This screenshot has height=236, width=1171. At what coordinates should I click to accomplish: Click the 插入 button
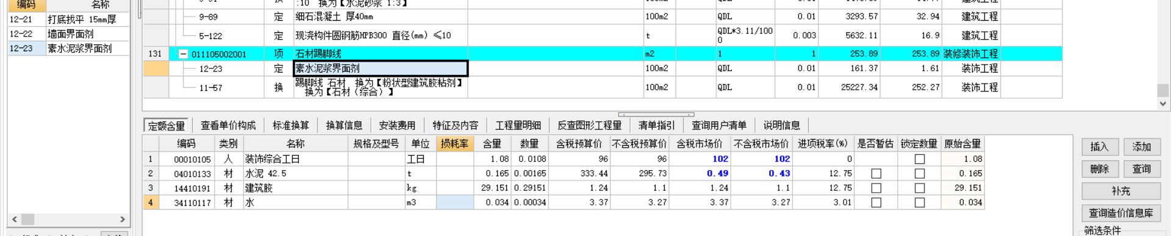coord(1100,147)
